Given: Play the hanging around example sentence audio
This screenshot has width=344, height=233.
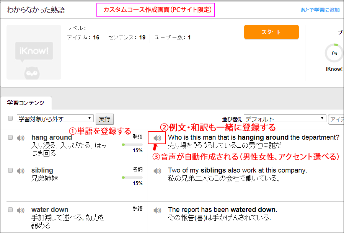Looking at the screenshot, I should click(157, 138).
